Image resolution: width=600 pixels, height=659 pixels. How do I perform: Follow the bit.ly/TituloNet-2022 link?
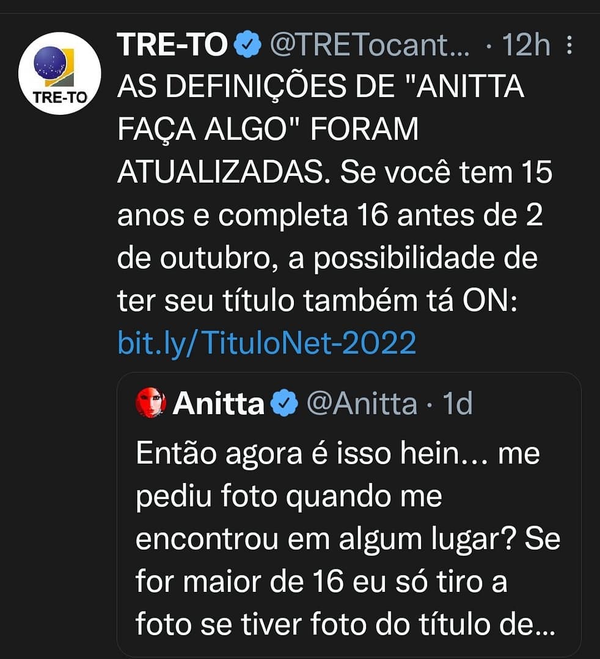coord(266,343)
